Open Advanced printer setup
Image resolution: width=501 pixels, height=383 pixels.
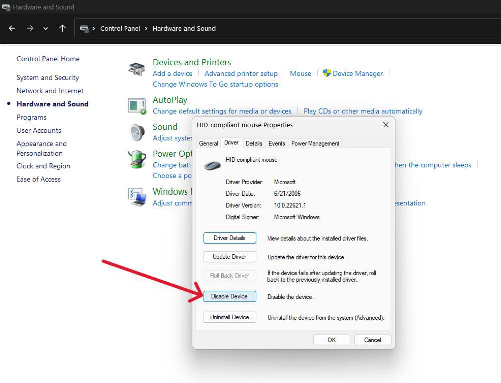tap(241, 74)
